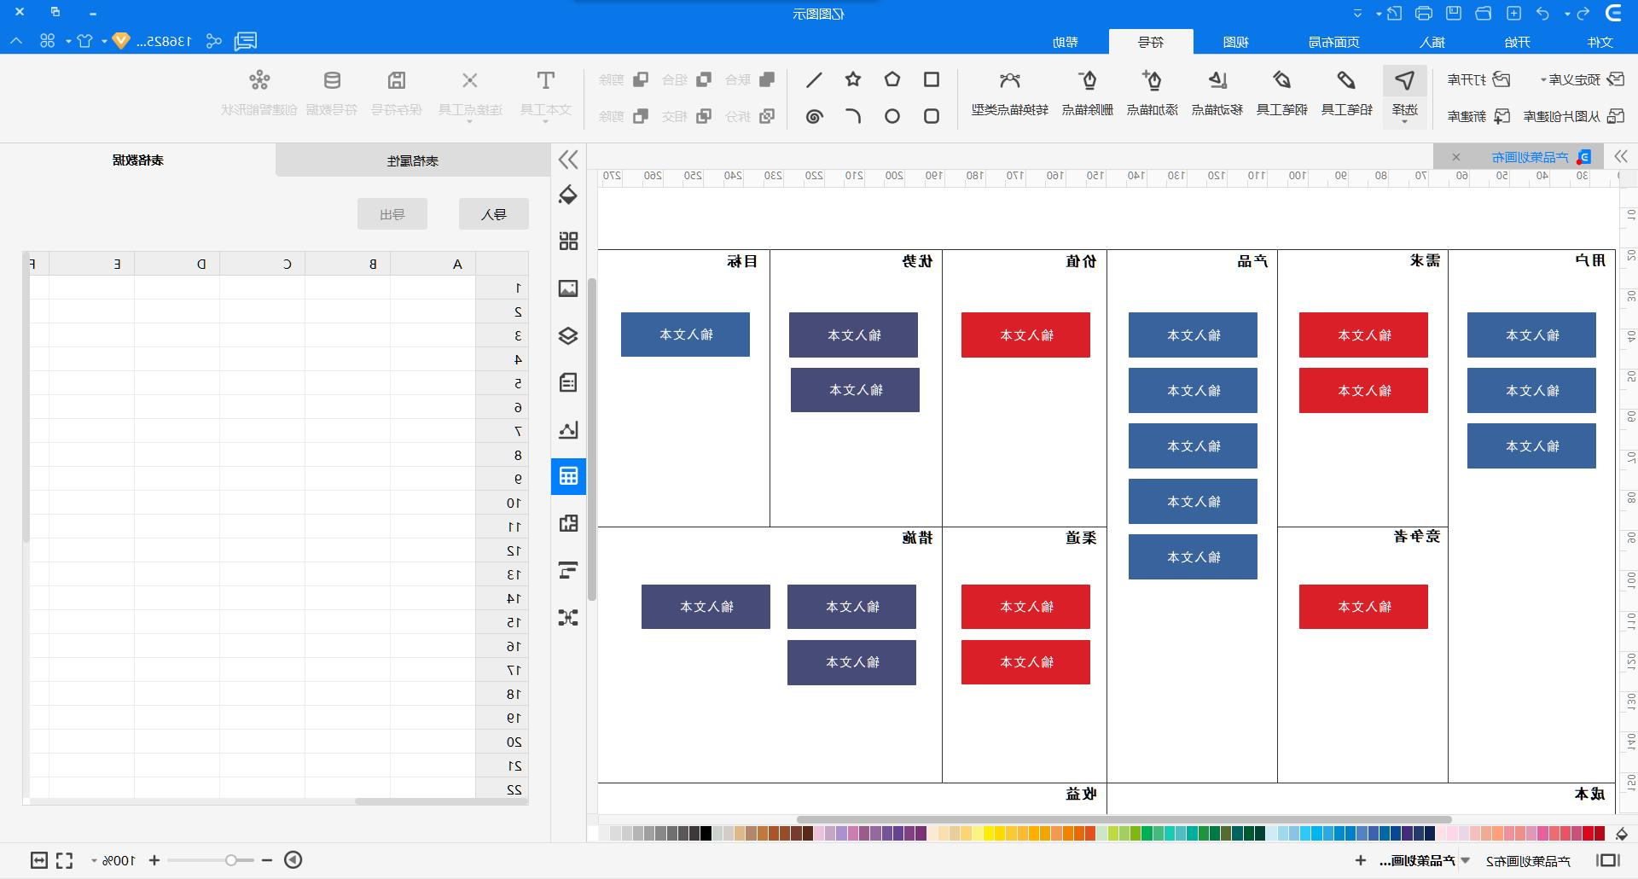Click the save icon in title bar

point(1454,13)
